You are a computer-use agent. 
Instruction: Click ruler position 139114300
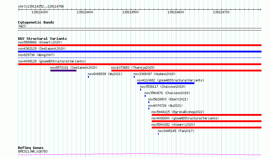point(40,12)
